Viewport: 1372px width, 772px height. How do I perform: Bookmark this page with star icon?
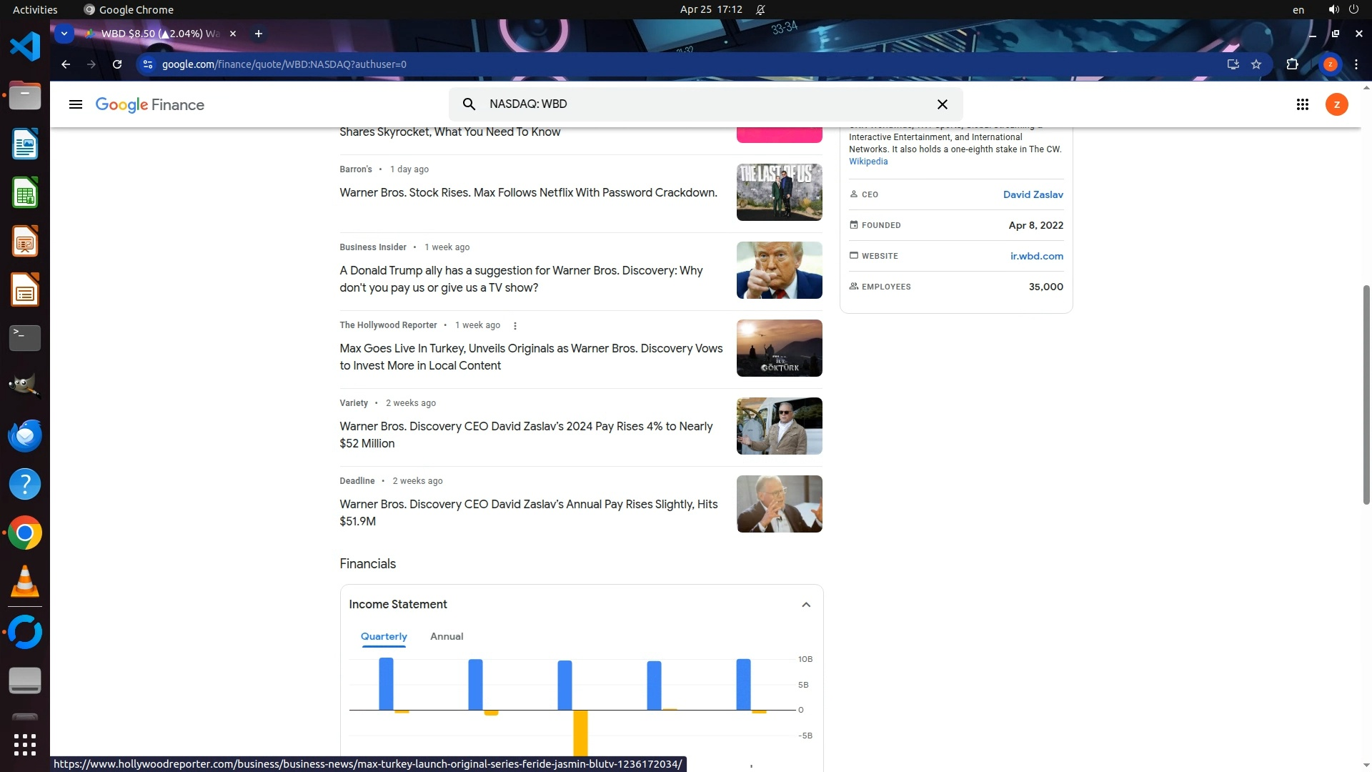[x=1256, y=64]
